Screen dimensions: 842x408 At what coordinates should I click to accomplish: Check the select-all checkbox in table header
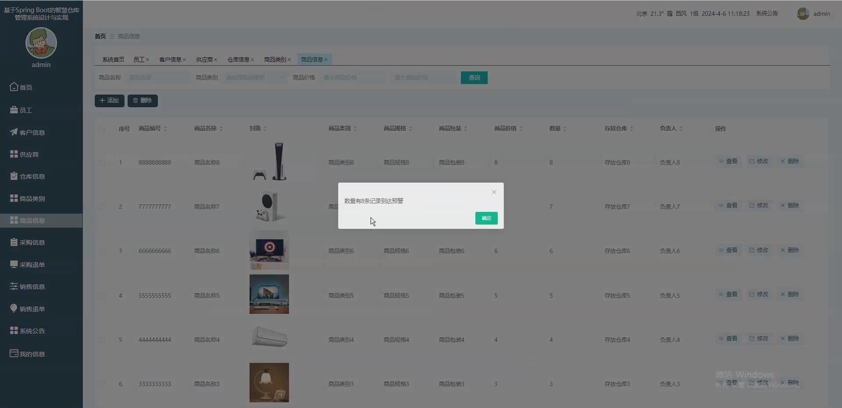coord(102,129)
